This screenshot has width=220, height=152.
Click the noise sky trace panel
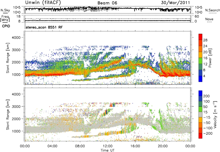point(108,10)
